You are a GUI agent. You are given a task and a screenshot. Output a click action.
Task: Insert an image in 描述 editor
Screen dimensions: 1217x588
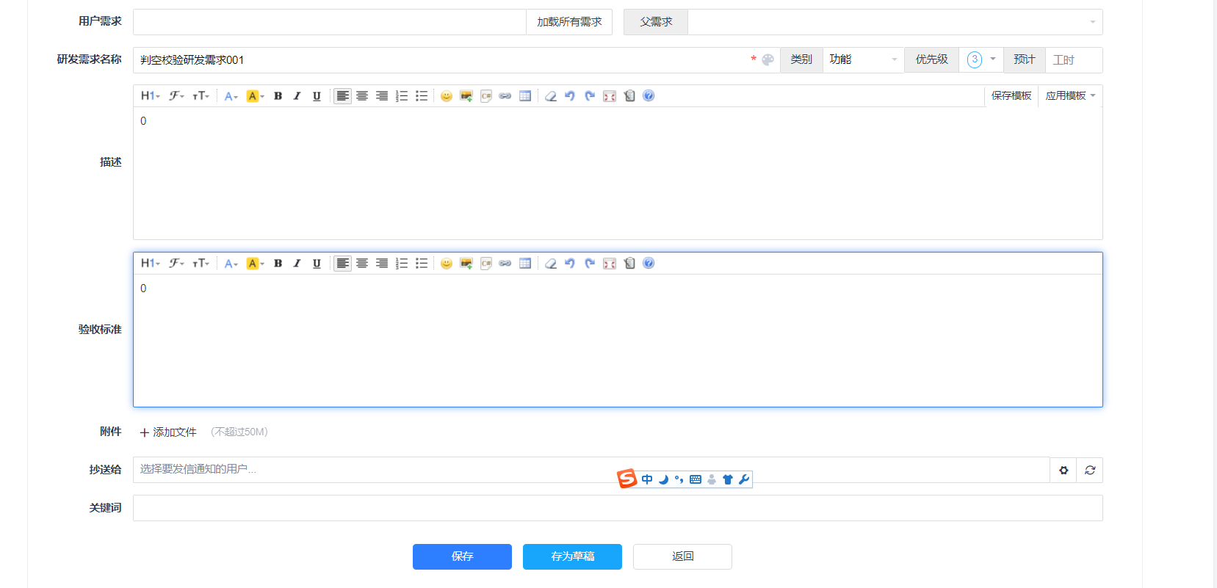[x=466, y=96]
